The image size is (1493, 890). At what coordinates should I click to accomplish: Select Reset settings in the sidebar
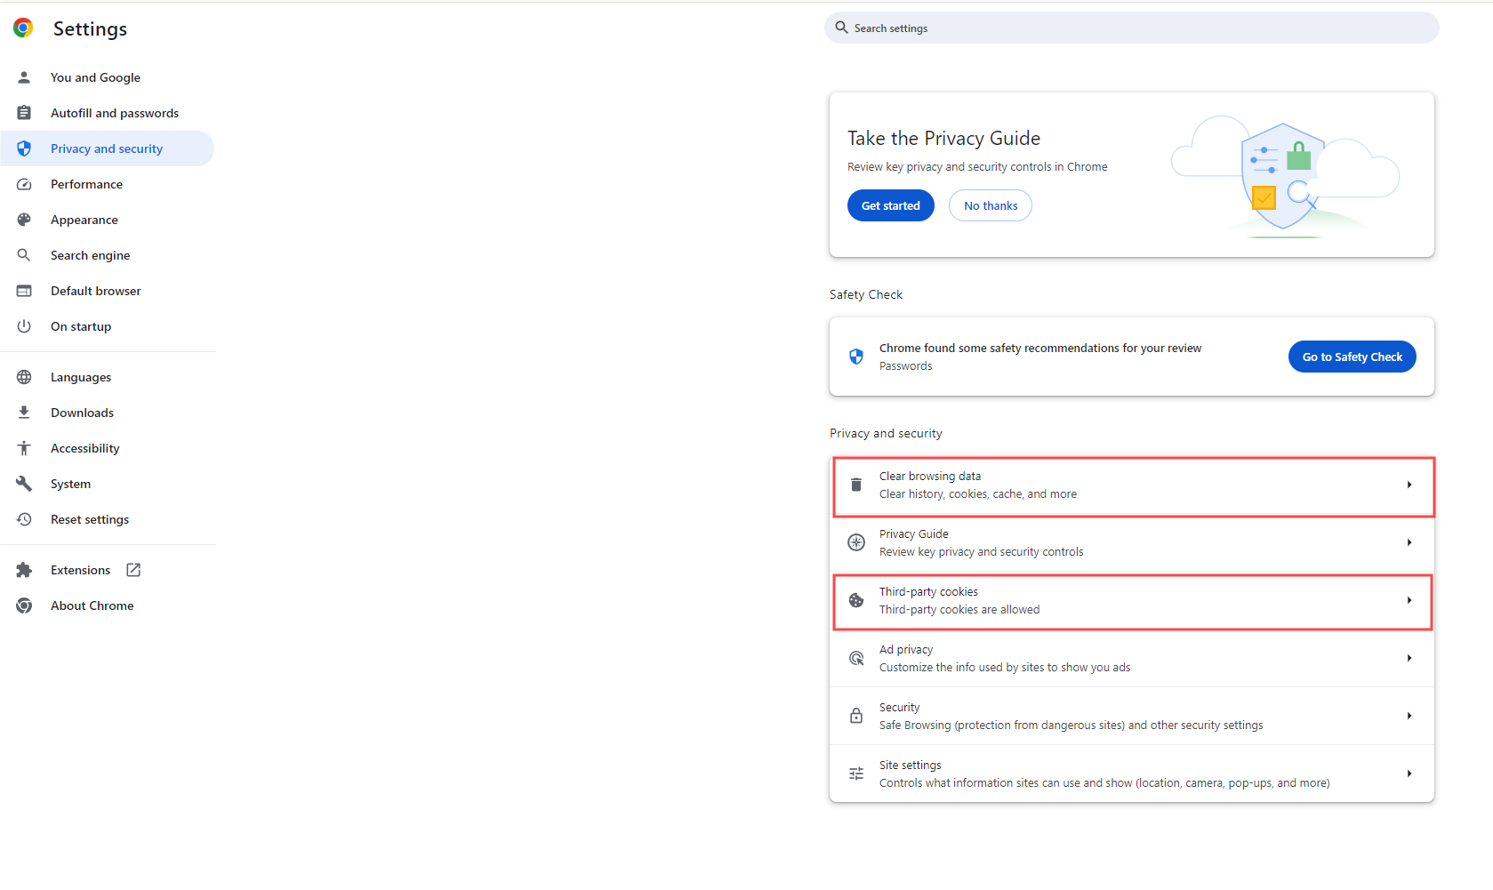point(89,519)
